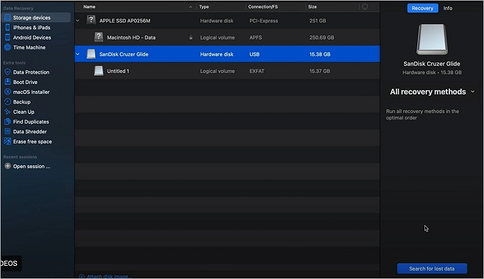The height and width of the screenshot is (279, 484).
Task: Open Time Machine recovery
Action: pyautogui.click(x=29, y=47)
